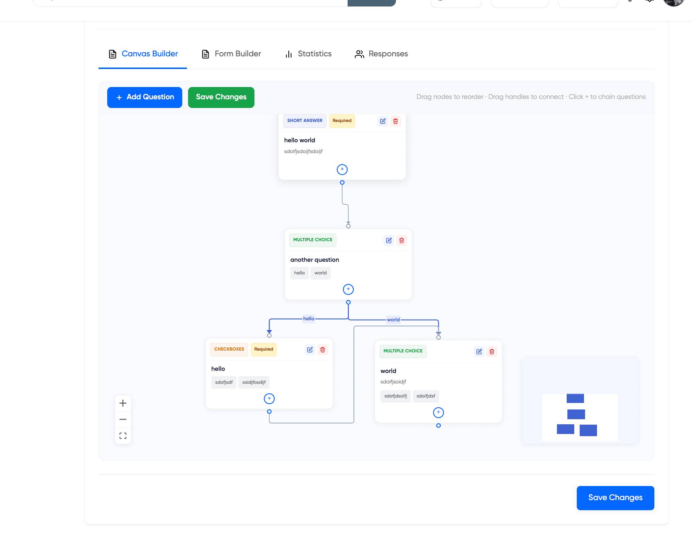Viewport: 693px width, 538px height.
Task: Edit the 'world' multiple choice question
Action: pos(479,352)
